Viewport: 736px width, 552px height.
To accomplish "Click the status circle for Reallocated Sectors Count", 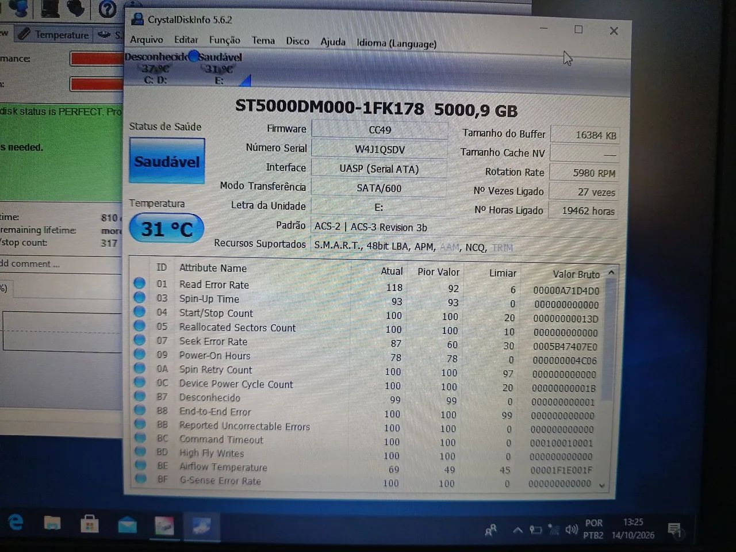I will click(x=139, y=325).
